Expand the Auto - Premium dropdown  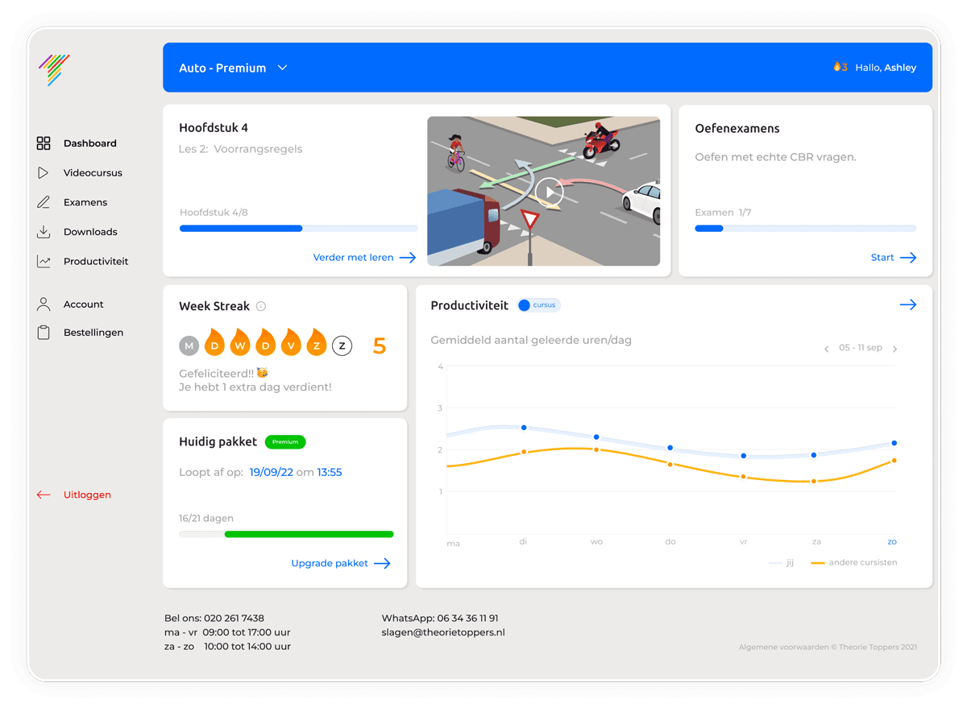tap(282, 68)
